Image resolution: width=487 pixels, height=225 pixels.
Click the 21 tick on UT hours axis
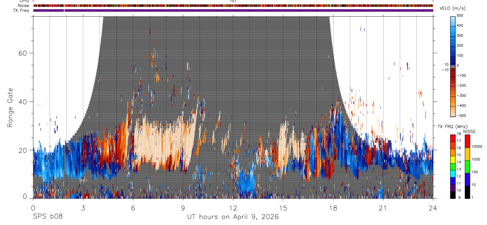point(383,208)
